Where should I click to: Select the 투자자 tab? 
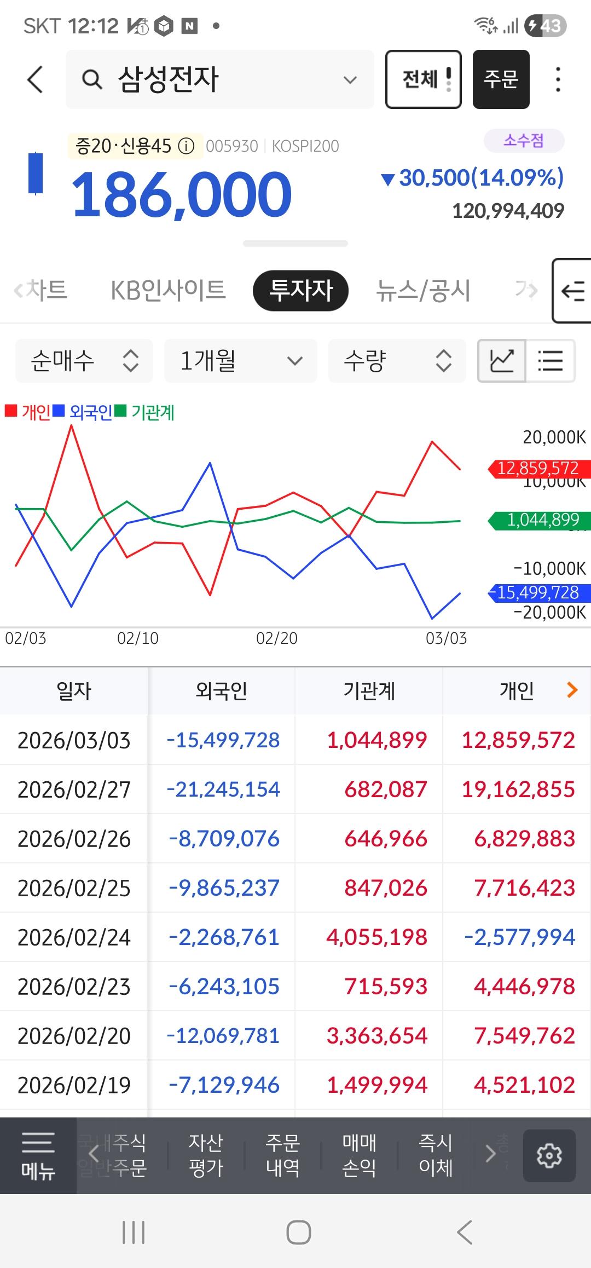300,290
